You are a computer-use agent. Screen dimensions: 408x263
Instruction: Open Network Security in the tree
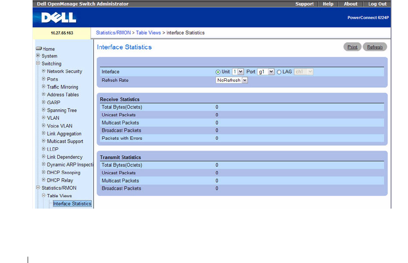pyautogui.click(x=64, y=71)
